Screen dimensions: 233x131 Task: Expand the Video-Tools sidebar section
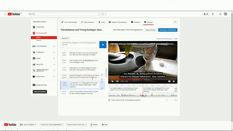tap(54, 76)
